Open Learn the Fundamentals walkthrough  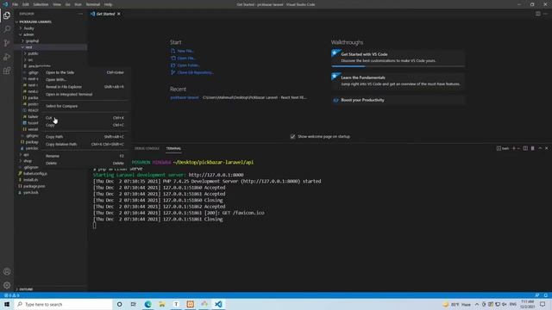[x=398, y=81]
